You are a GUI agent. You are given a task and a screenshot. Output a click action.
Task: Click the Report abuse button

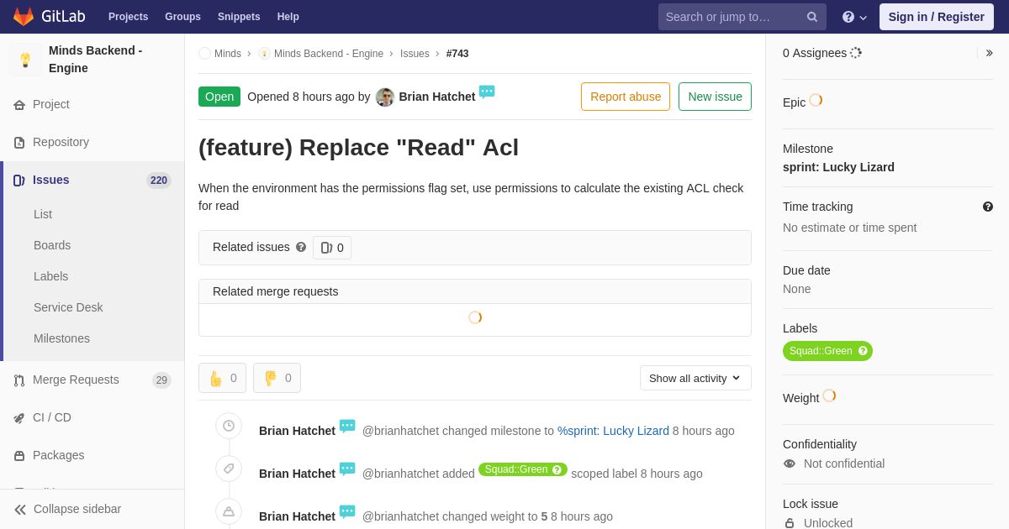click(626, 97)
